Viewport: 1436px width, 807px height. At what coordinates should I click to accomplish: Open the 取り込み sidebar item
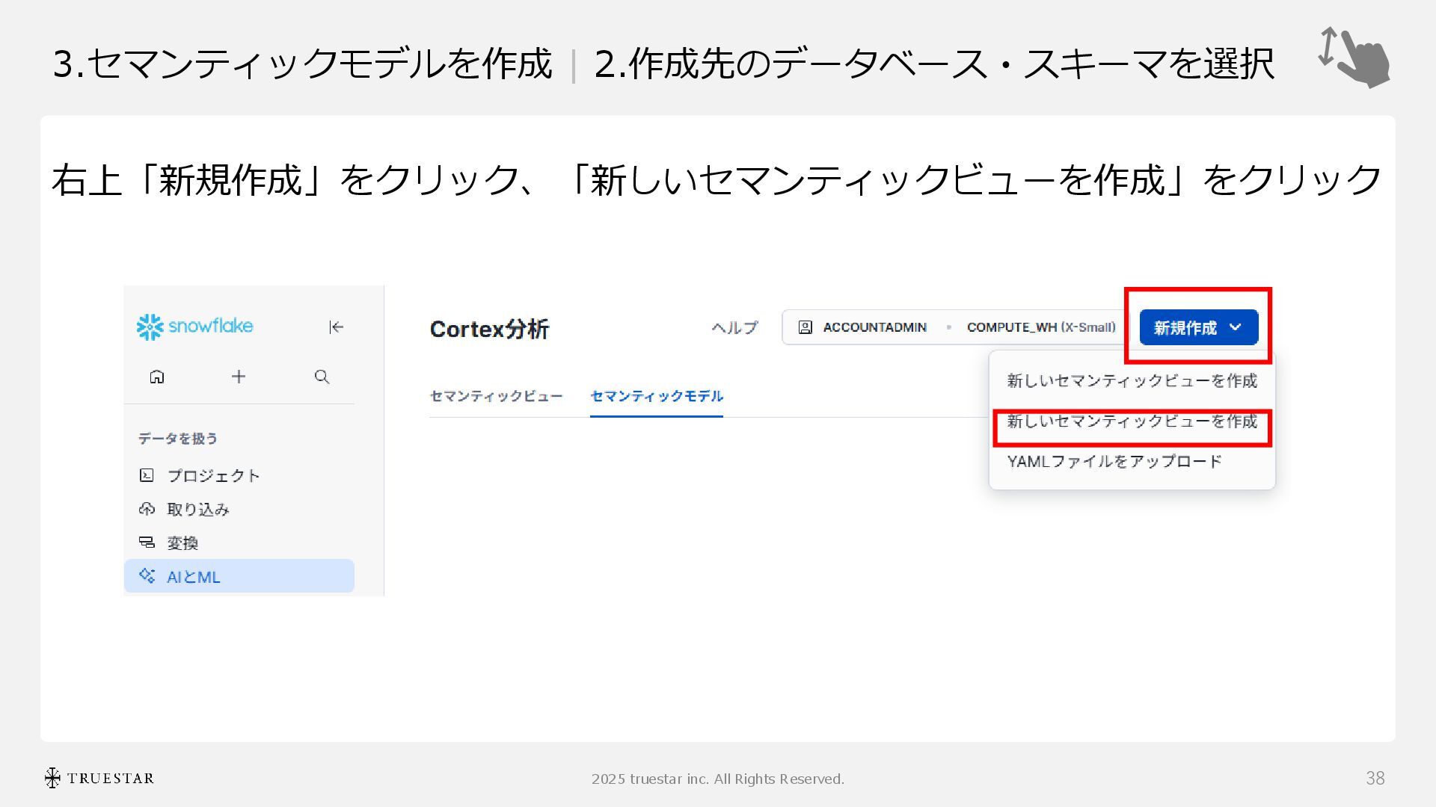click(198, 510)
